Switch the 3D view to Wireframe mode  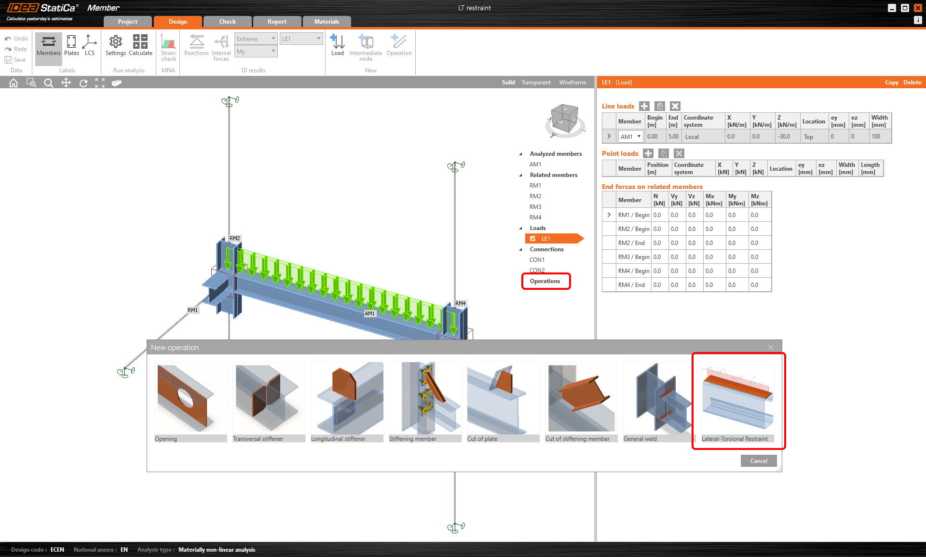572,82
